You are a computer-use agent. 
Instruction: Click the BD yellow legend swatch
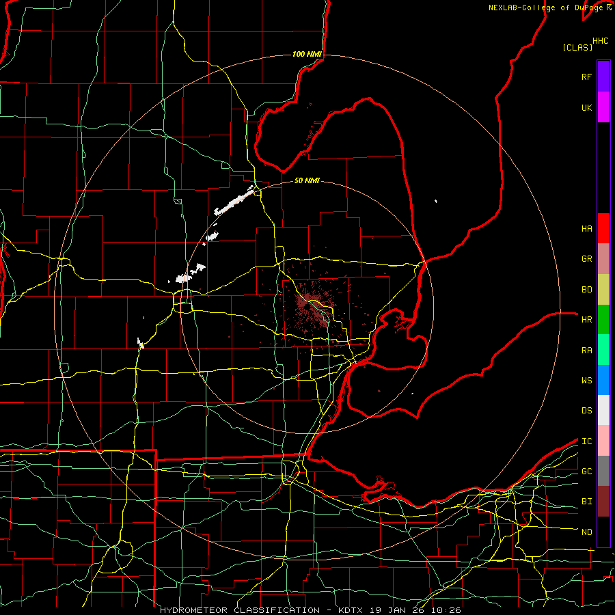click(603, 290)
